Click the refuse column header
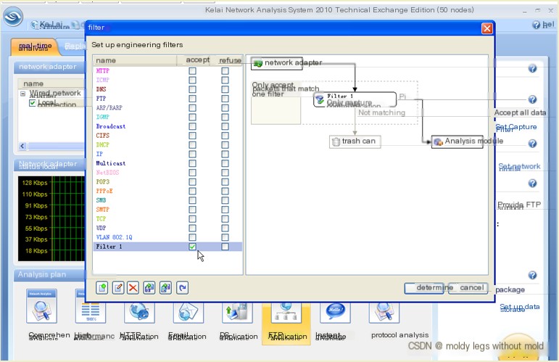This screenshot has height=362, width=559. tap(226, 60)
